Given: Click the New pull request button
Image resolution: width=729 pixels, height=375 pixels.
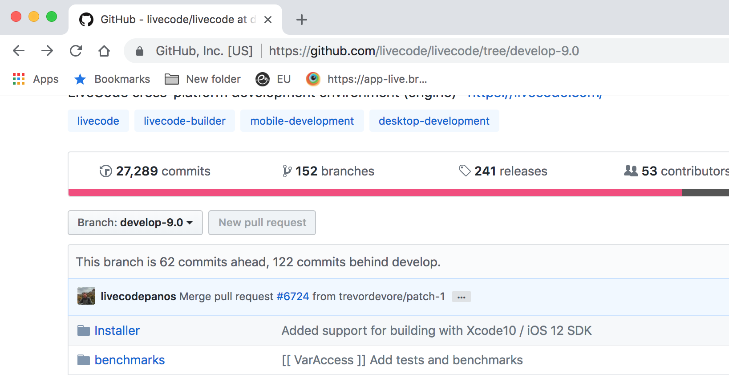Looking at the screenshot, I should coord(262,223).
